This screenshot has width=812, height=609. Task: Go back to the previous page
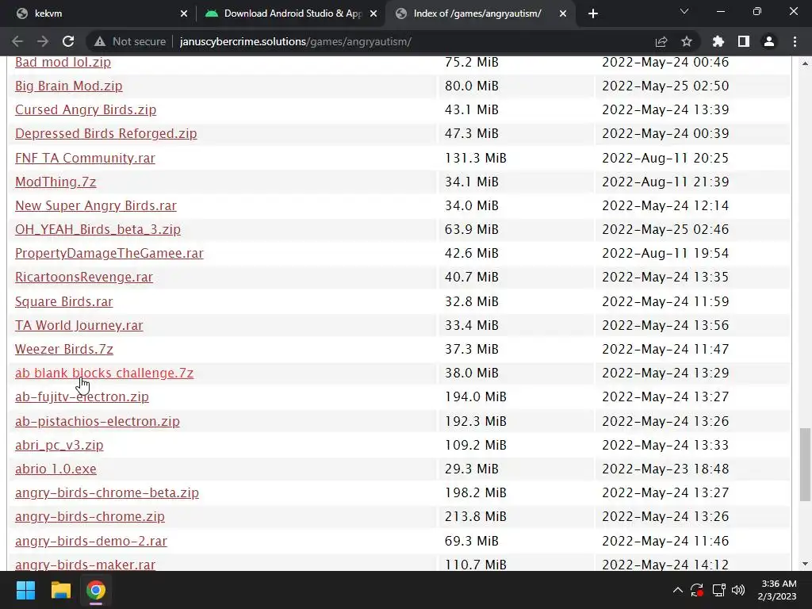17,41
